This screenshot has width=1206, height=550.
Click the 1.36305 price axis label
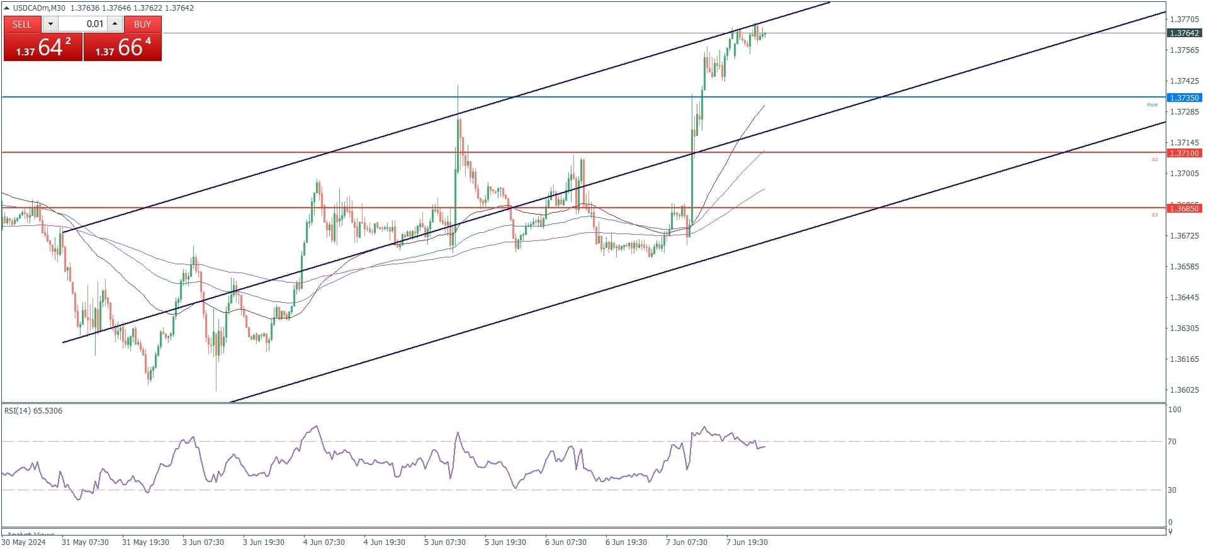click(1184, 328)
